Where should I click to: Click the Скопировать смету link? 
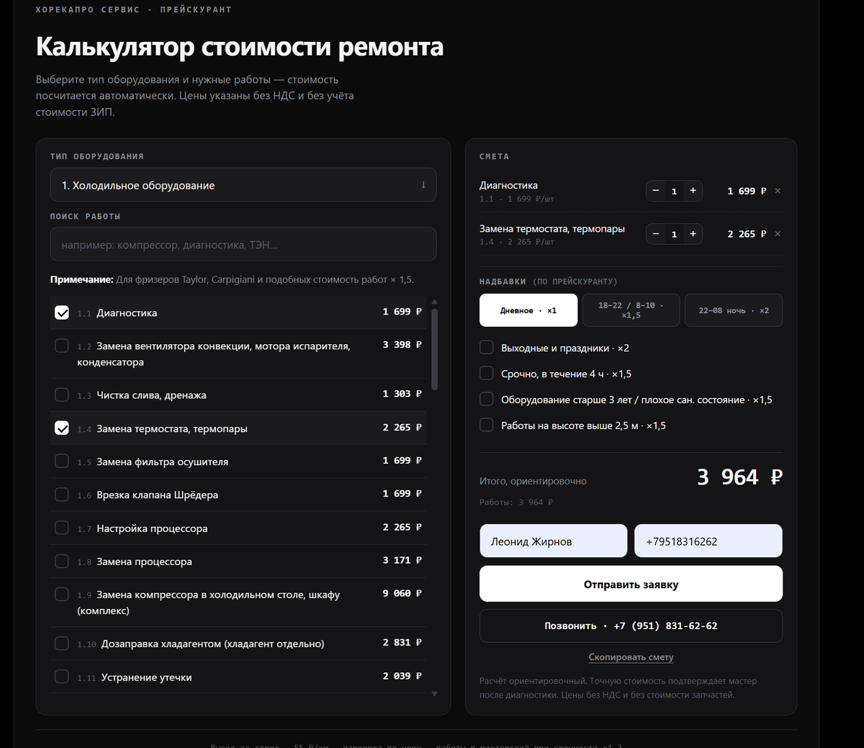pyautogui.click(x=631, y=657)
